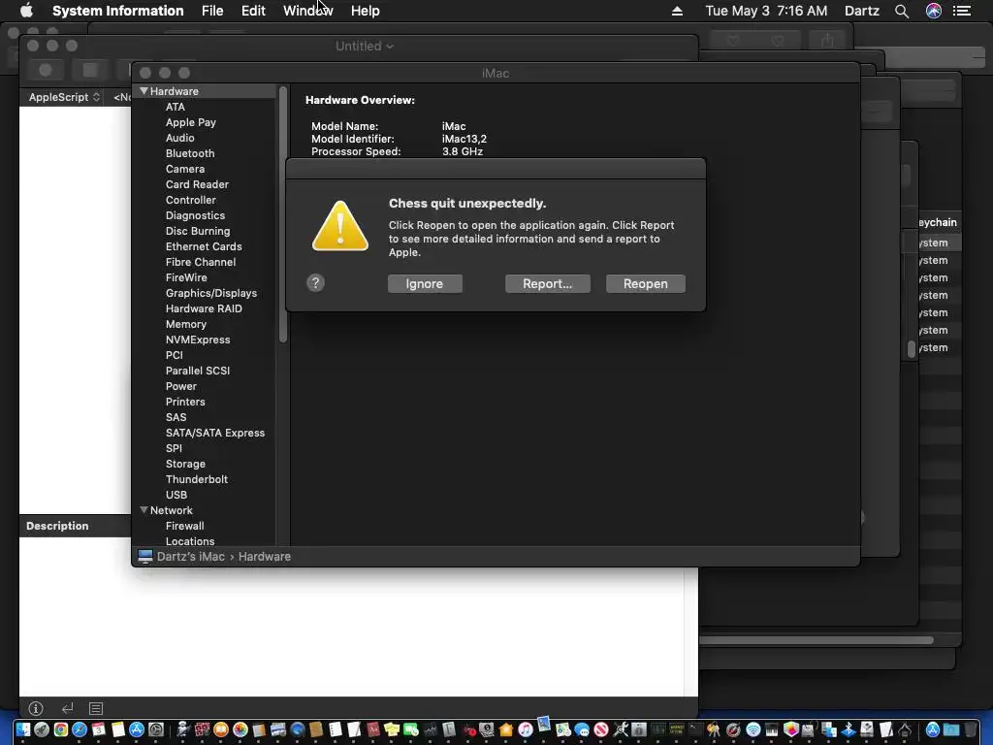Open Spotlight search magnifier
The width and height of the screenshot is (993, 745).
tap(902, 11)
